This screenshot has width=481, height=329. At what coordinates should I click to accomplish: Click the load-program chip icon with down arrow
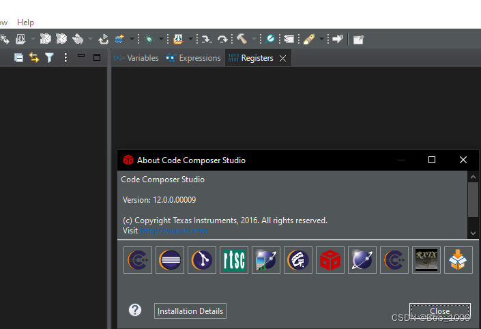click(x=20, y=39)
